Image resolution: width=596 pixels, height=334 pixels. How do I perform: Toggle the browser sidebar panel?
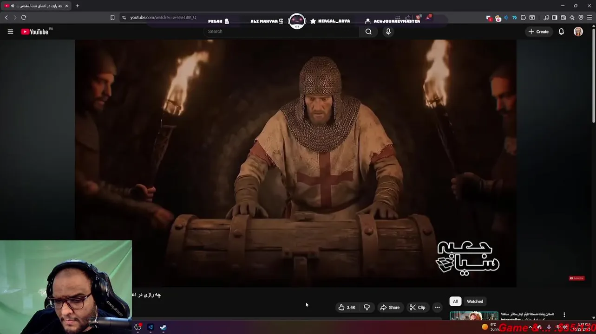555,18
